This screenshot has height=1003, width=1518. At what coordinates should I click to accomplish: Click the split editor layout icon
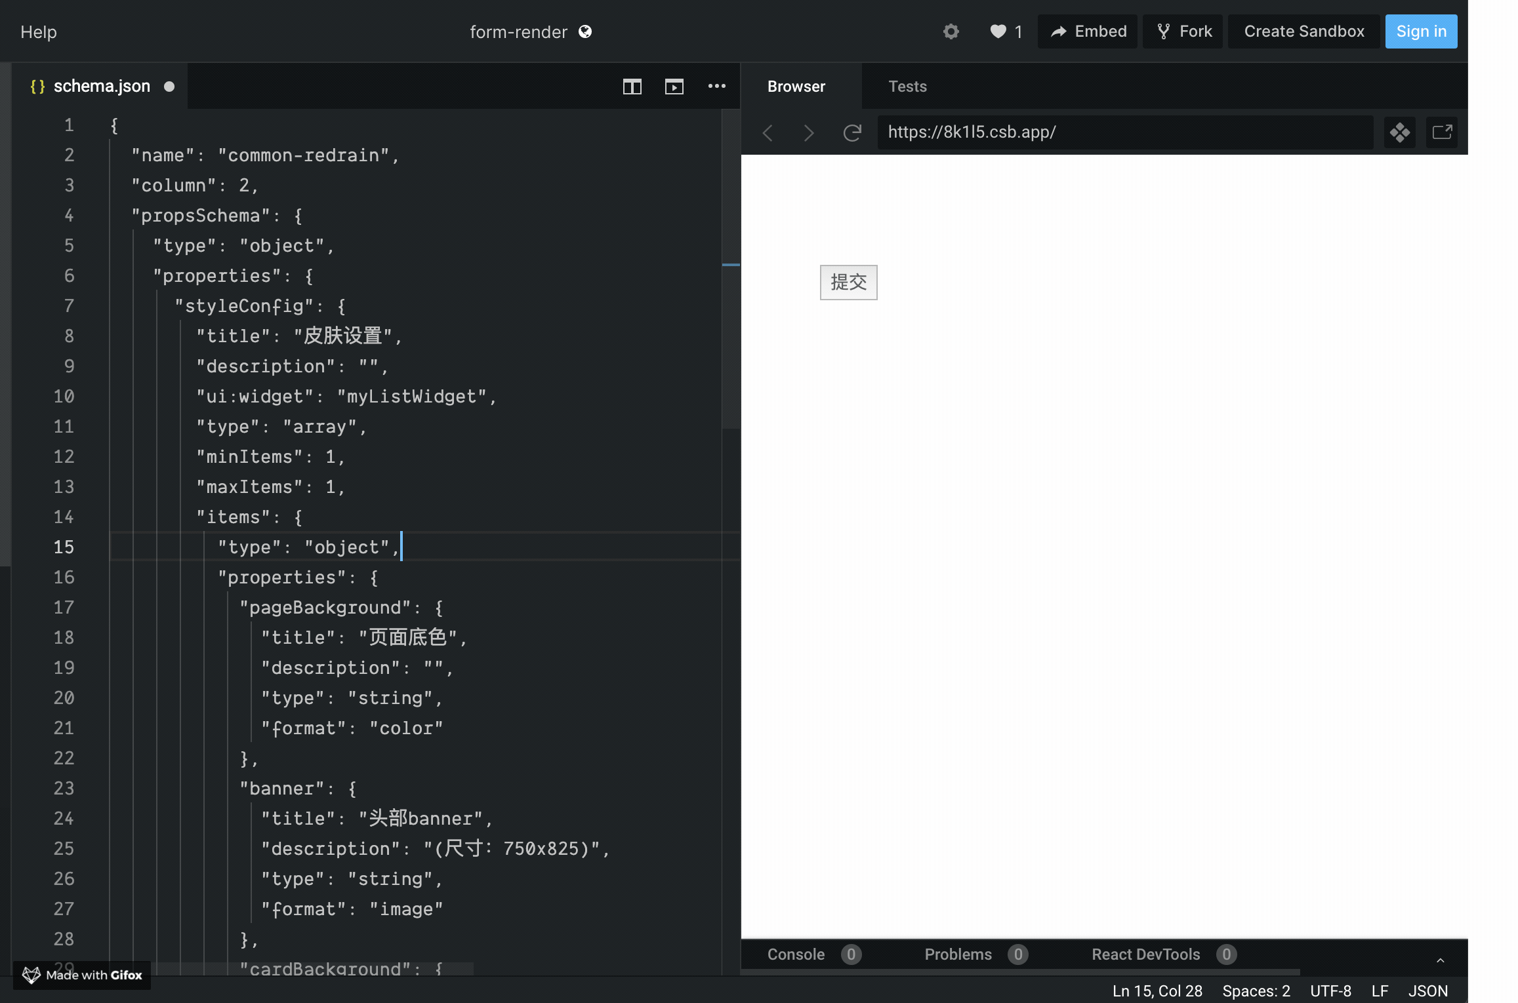(632, 87)
